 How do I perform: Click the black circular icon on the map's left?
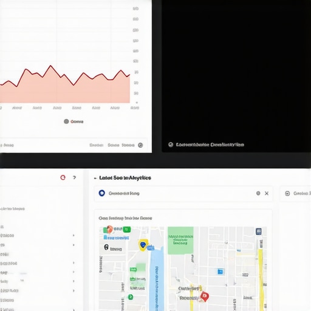[106, 247]
